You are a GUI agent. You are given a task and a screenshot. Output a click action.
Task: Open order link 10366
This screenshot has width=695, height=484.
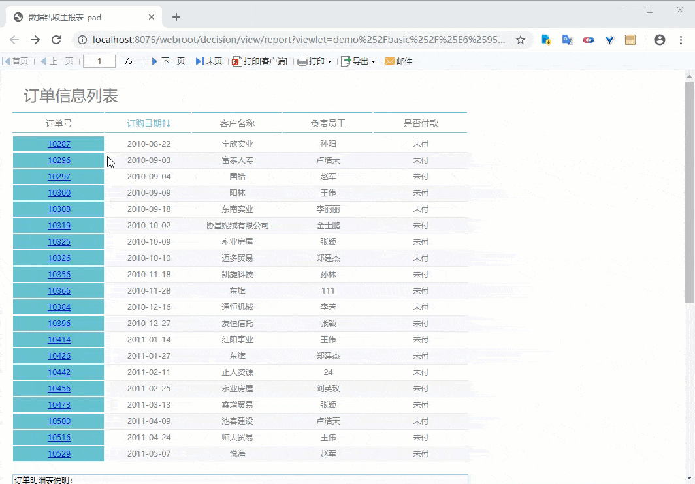pyautogui.click(x=59, y=290)
